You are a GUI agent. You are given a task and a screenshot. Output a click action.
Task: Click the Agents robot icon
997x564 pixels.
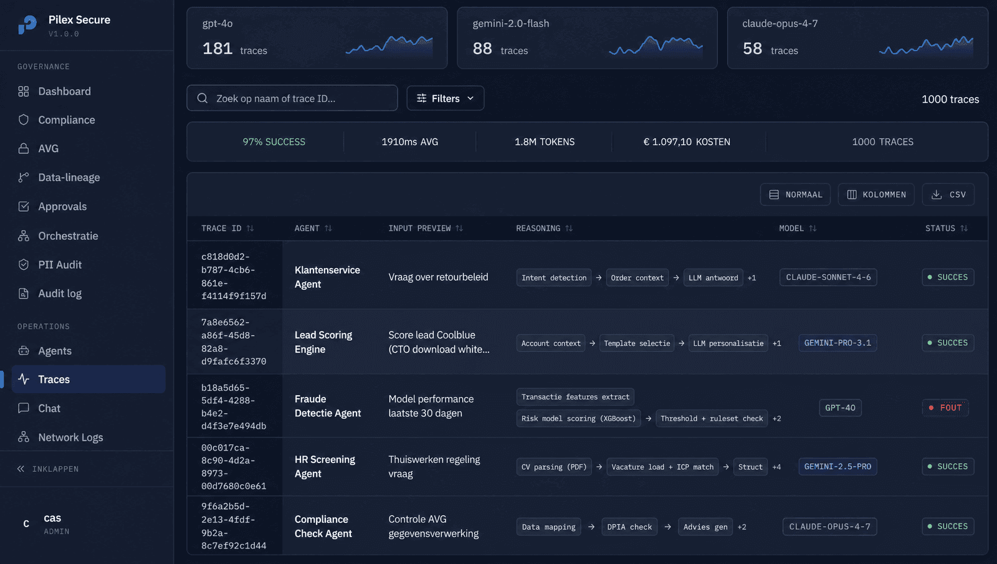coord(24,351)
